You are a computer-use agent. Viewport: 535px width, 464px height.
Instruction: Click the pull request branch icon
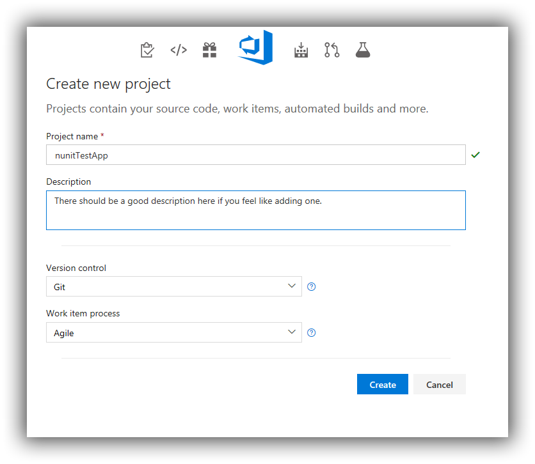[331, 50]
